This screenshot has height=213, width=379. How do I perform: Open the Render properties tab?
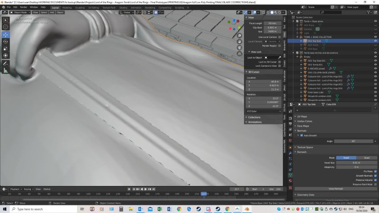290,118
